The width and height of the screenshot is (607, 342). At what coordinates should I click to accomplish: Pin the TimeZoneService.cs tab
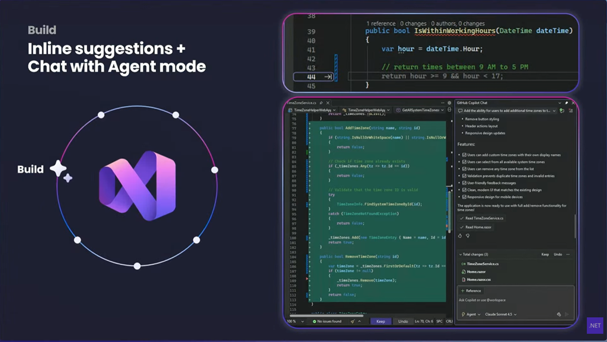click(x=321, y=103)
